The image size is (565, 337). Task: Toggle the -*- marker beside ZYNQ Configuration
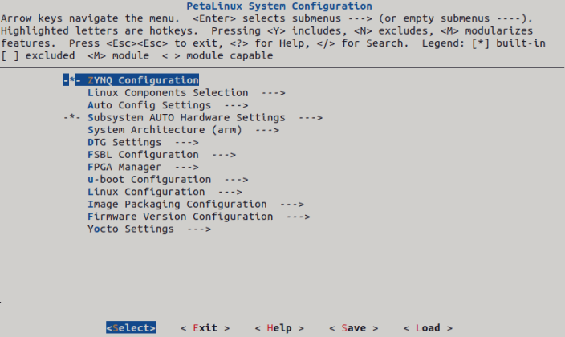coord(72,80)
